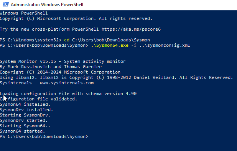This screenshot has width=237, height=151.
Task: Click the PowerShell icon in the title bar
Action: 6,4
